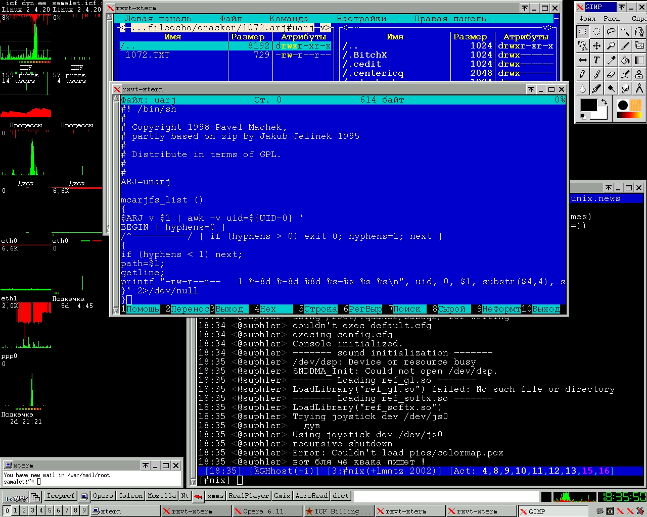Activate the Intelligent Scissors tool
The image size is (647, 517).
tap(583, 45)
